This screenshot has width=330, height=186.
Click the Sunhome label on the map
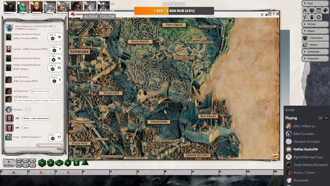tap(79, 52)
